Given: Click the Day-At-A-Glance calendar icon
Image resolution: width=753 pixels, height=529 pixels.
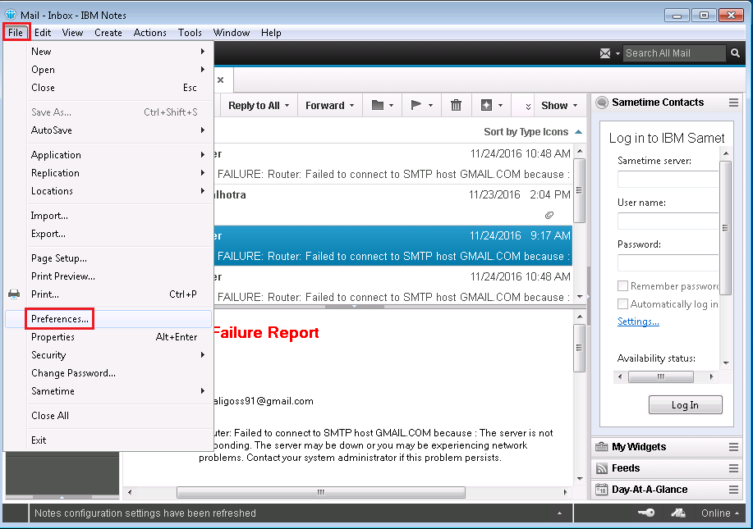Looking at the screenshot, I should (601, 490).
